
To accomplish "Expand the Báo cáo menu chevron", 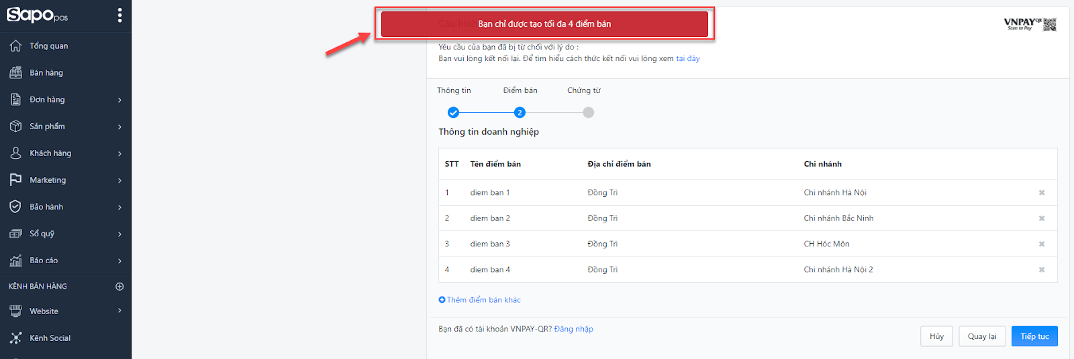I will click(119, 261).
